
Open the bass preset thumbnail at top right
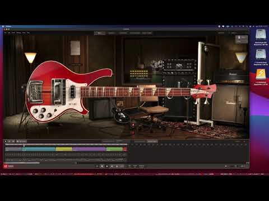tap(242, 40)
